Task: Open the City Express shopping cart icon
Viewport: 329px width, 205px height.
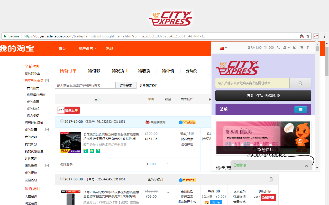Action: tap(301, 47)
